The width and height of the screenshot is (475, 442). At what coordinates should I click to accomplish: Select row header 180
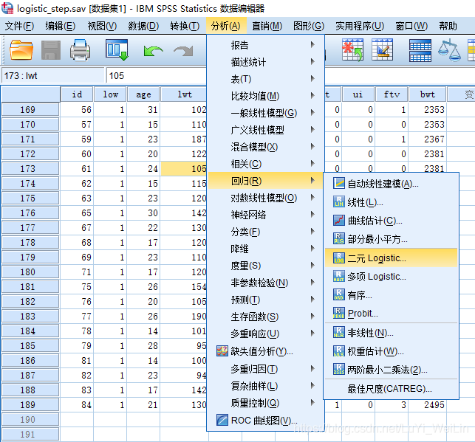tap(30, 272)
